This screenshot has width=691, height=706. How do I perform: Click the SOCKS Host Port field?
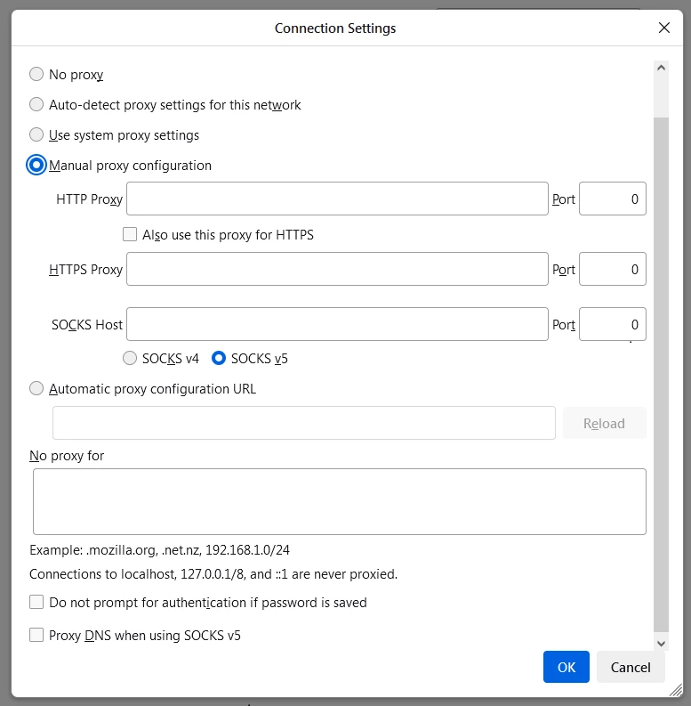click(612, 325)
